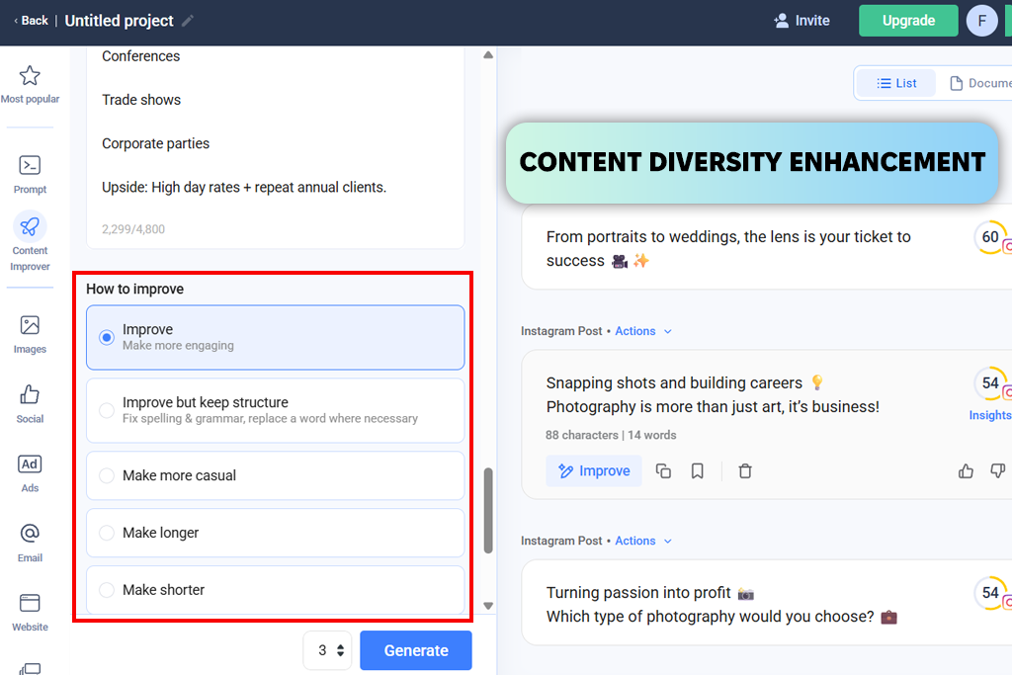1012x675 pixels.
Task: Expand Actions dropdown above Snapping shots post
Action: point(642,331)
